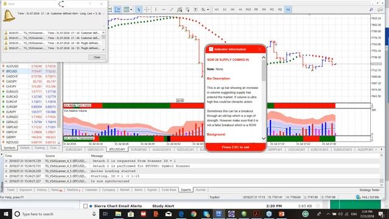The image size is (389, 219).
Task: Open the History tab in Toolbox
Action: (41, 190)
